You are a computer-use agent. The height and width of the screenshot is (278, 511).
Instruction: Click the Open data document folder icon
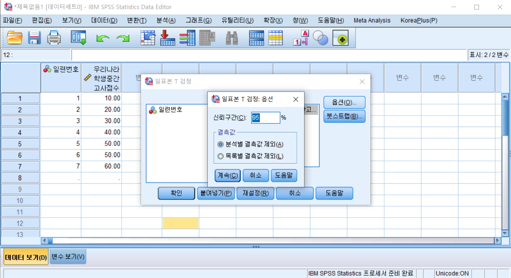click(x=15, y=38)
